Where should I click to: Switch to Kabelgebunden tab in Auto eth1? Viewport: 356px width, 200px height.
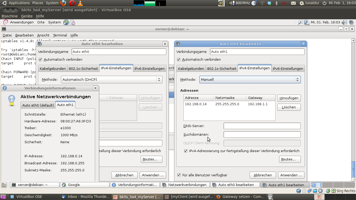point(191,68)
